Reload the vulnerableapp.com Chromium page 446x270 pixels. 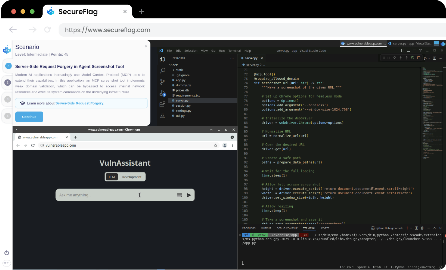tap(33, 145)
